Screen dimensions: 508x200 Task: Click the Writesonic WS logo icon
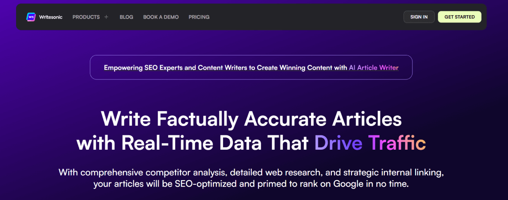pos(30,17)
